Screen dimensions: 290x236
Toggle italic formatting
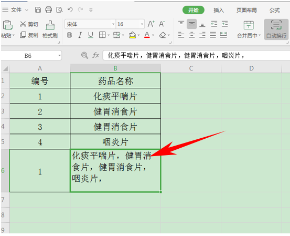pyautogui.click(x=80, y=35)
